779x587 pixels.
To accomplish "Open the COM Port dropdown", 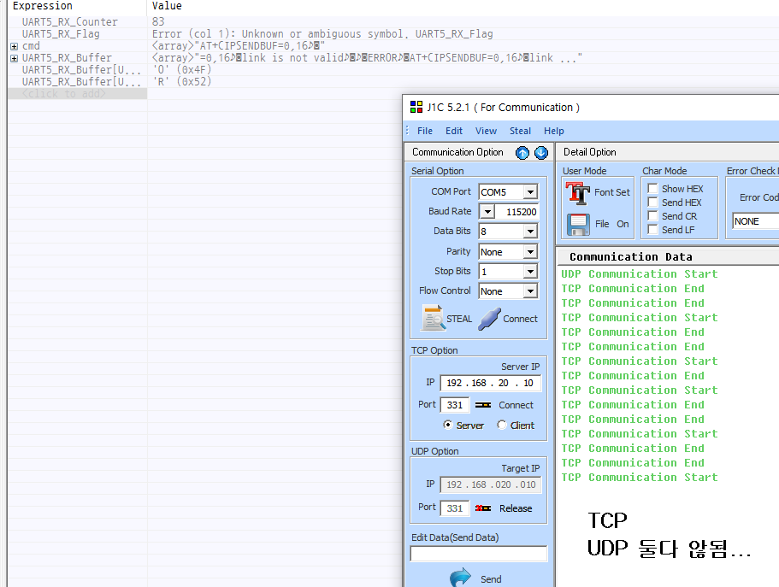I will (531, 191).
